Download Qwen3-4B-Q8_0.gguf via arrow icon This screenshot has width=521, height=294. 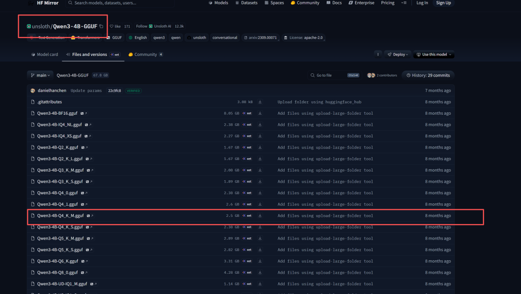pyautogui.click(x=260, y=272)
